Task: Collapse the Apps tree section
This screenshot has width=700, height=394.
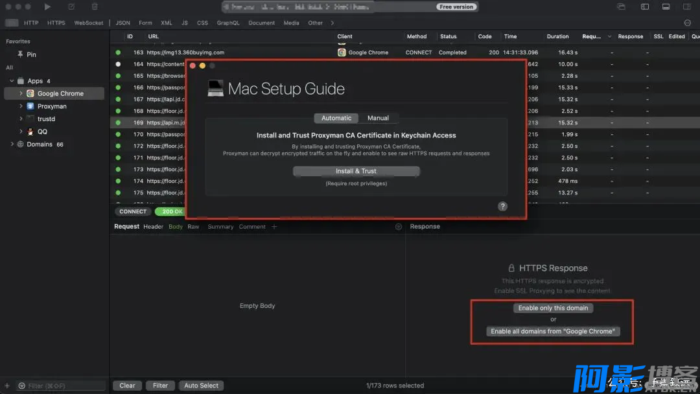Action: coord(12,81)
